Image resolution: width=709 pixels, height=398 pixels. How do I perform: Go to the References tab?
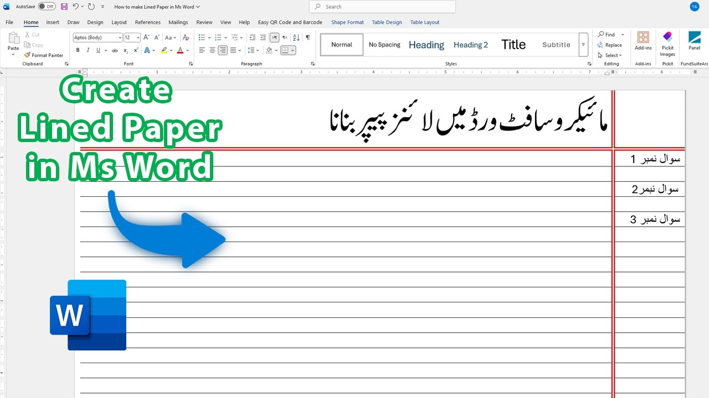[148, 22]
